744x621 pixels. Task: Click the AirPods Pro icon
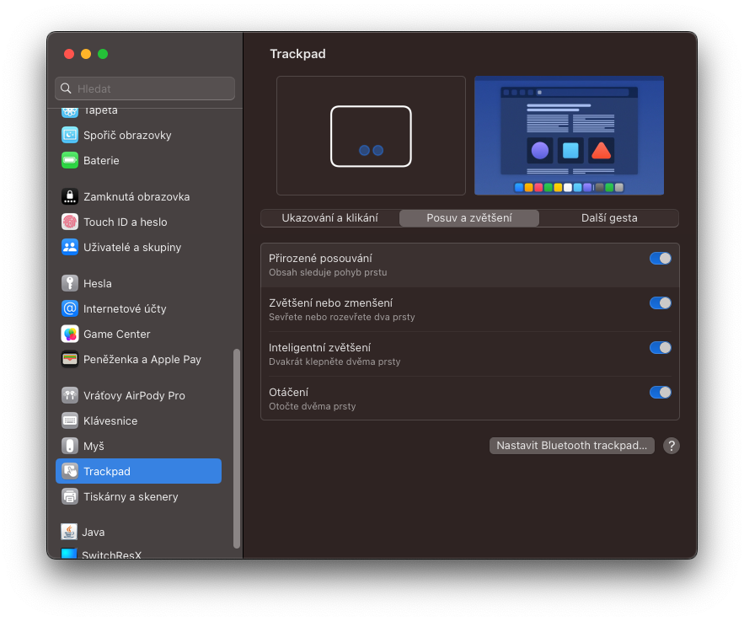point(70,395)
